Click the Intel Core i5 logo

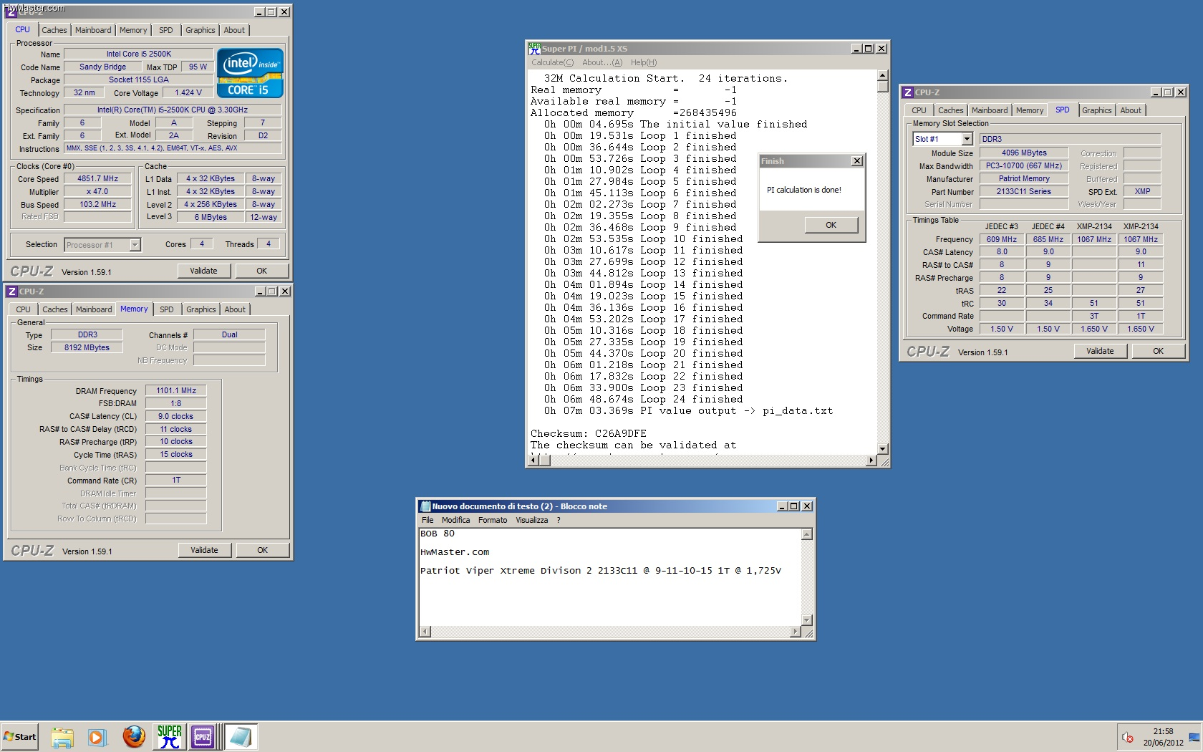click(x=250, y=73)
